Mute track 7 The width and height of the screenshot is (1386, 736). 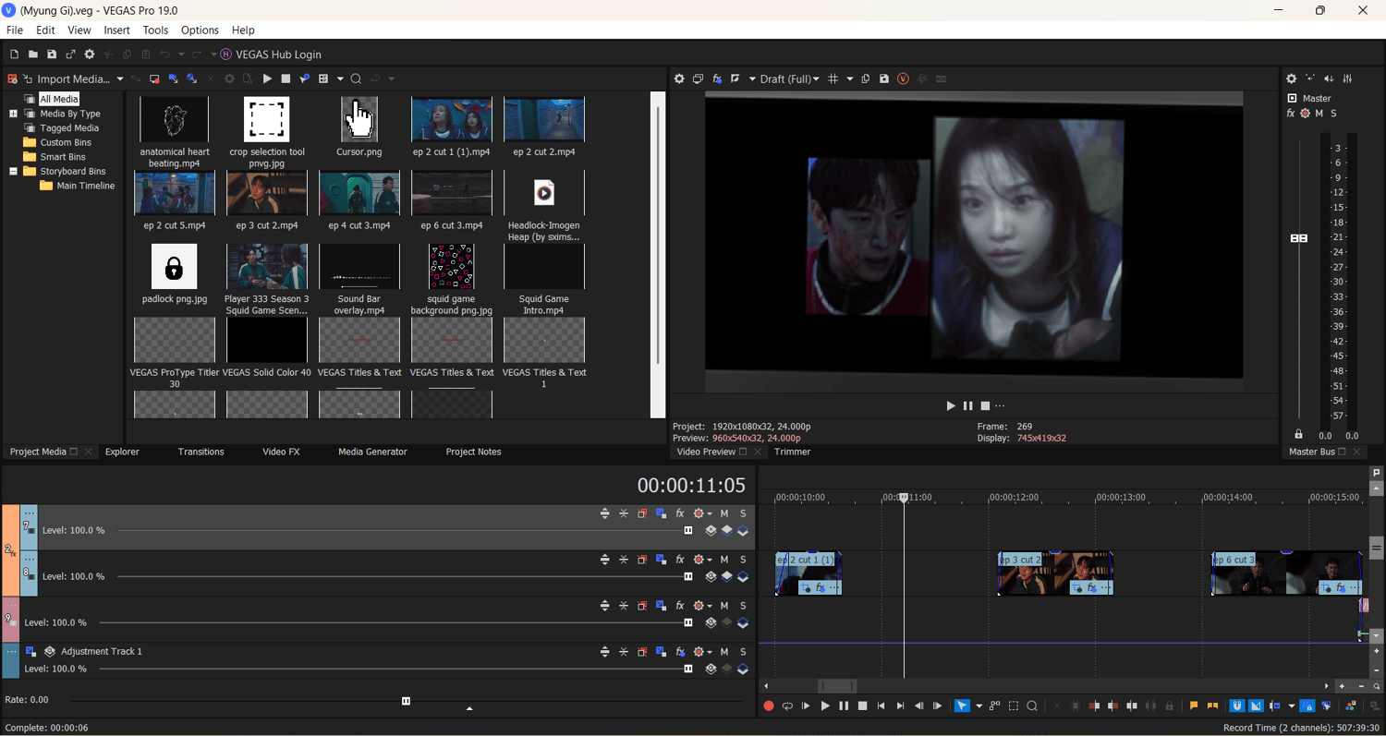(x=724, y=513)
